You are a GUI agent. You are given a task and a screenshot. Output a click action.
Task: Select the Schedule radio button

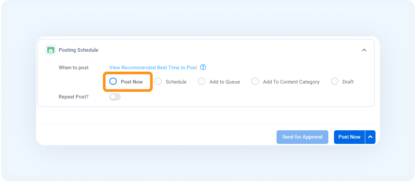(x=158, y=82)
